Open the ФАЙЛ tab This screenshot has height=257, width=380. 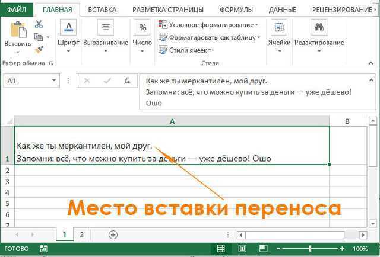pyautogui.click(x=17, y=9)
